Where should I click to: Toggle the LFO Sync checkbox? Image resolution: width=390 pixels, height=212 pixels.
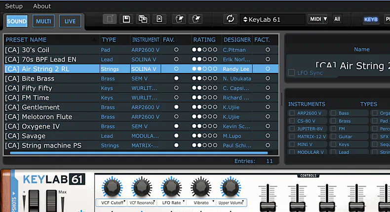291,73
